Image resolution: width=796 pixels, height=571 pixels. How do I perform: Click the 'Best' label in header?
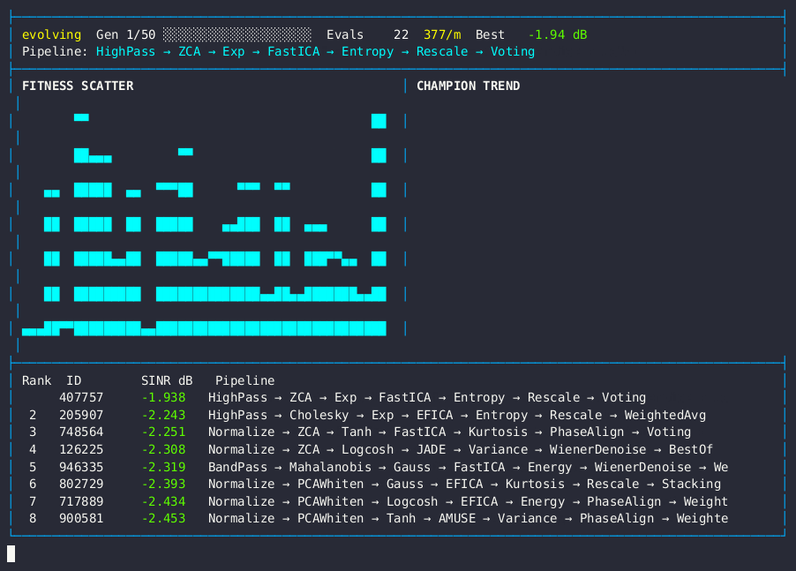click(x=490, y=34)
